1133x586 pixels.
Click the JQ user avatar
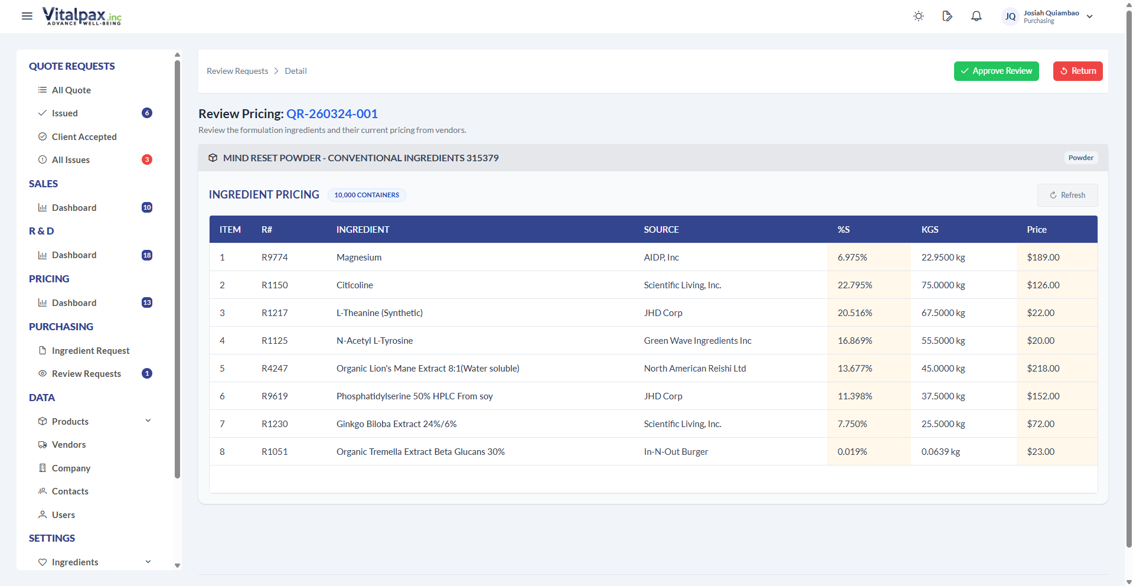coord(1010,17)
